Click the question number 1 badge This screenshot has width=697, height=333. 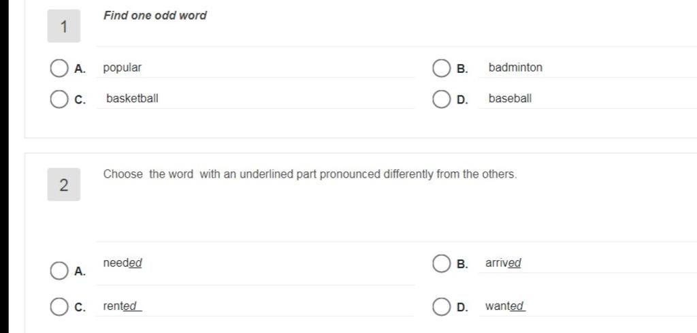[x=64, y=27]
